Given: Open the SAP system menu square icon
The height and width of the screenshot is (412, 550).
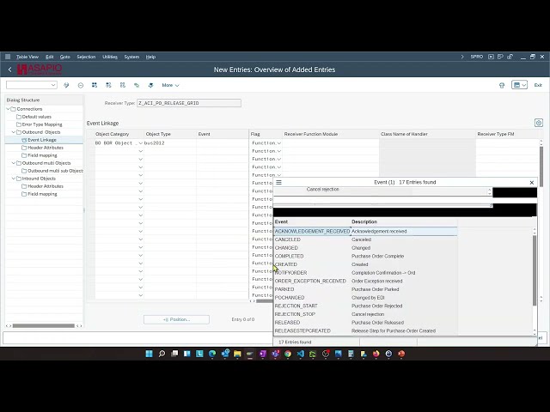Looking at the screenshot, I should (x=8, y=57).
